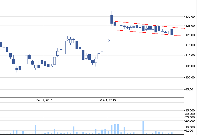The height and width of the screenshot is (135, 198).
Task: Click the 105,00 price axis label
Action: click(x=190, y=66)
